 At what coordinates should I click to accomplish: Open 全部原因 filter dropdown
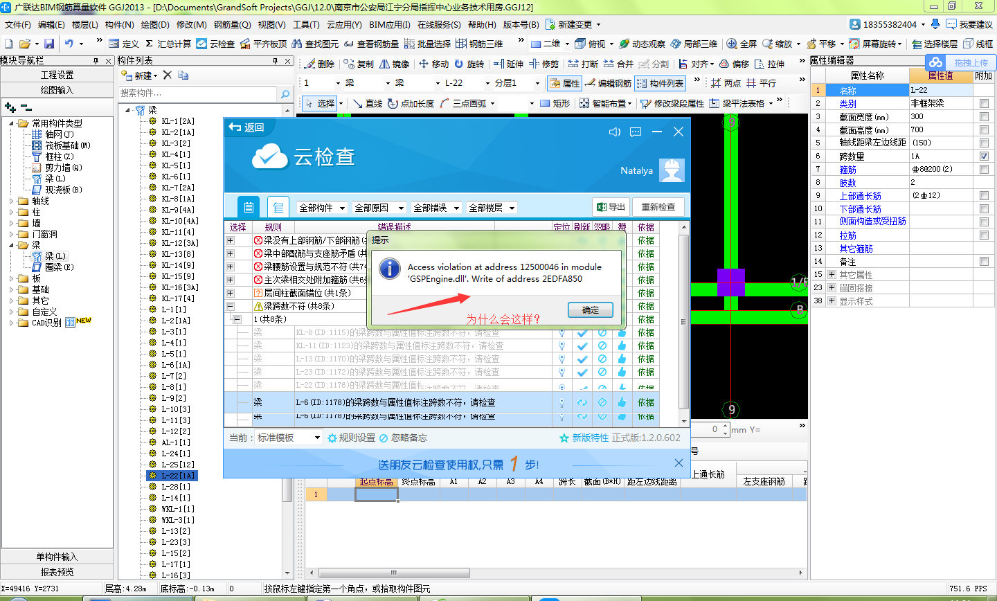tap(379, 208)
